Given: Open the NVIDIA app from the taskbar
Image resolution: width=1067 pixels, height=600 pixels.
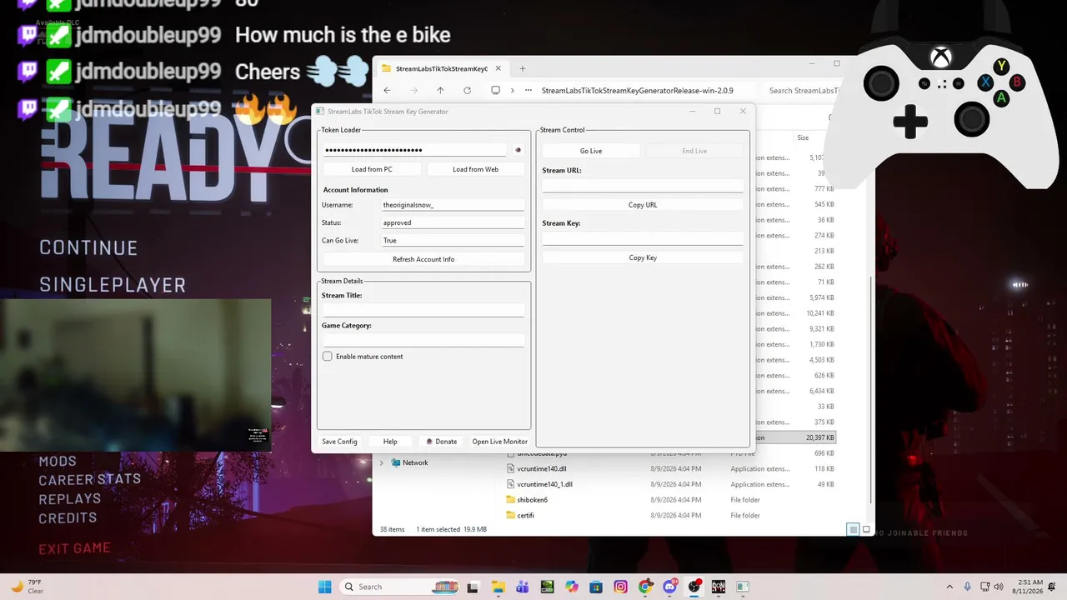Looking at the screenshot, I should 547,587.
